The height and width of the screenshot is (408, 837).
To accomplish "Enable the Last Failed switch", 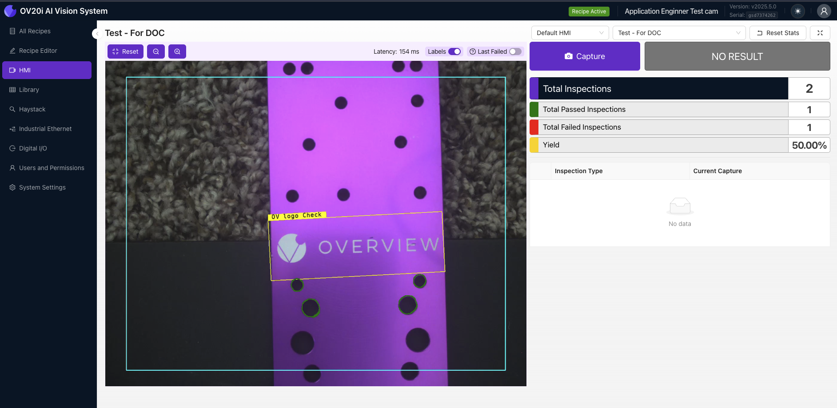I will 515,51.
